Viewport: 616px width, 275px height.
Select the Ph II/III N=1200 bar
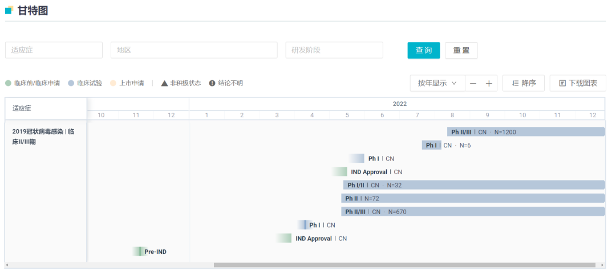525,132
